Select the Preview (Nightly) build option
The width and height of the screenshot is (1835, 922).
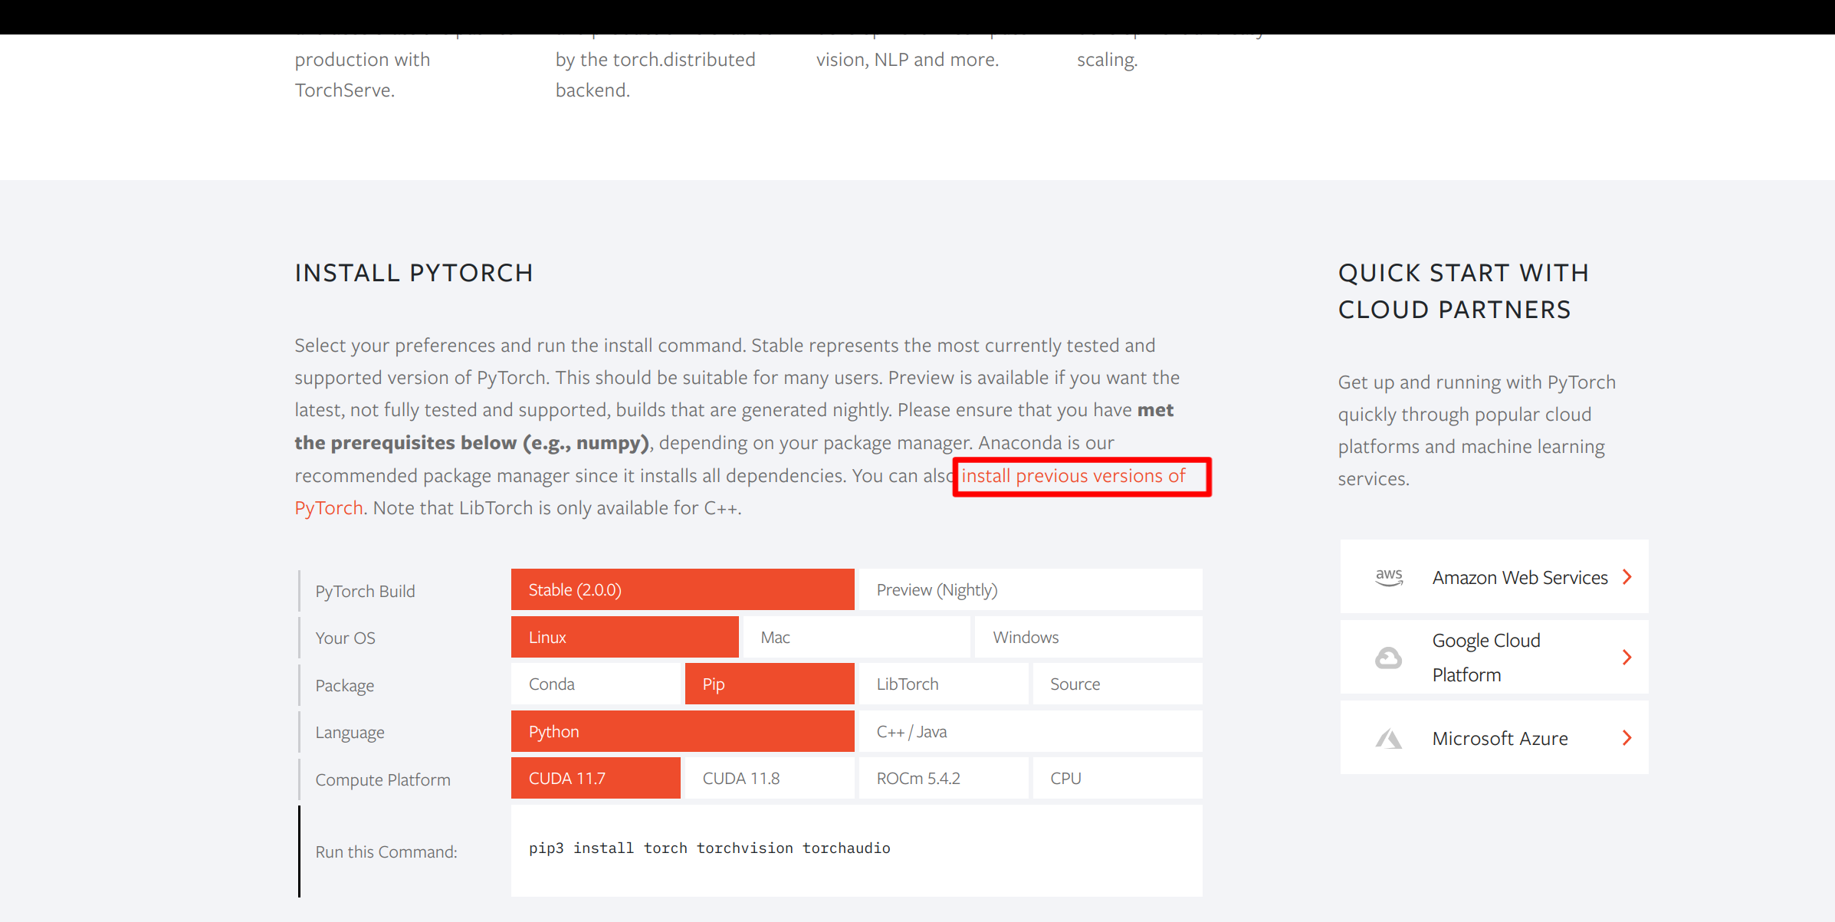(x=1029, y=590)
